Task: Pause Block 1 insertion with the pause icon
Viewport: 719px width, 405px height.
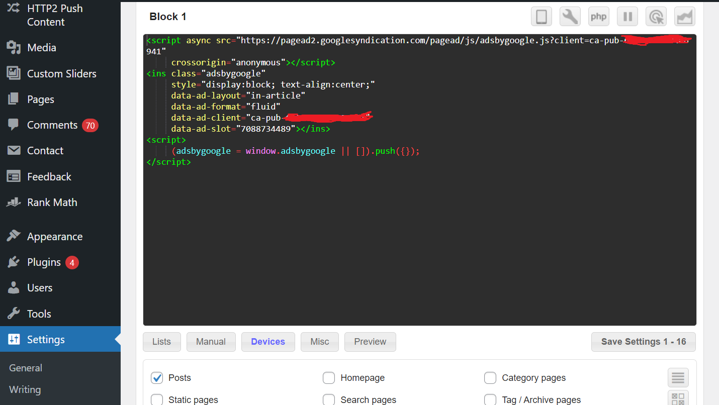Action: tap(627, 17)
